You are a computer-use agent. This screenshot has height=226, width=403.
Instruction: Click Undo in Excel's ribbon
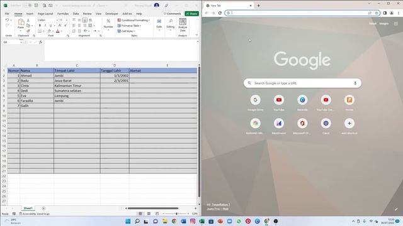click(x=7, y=20)
